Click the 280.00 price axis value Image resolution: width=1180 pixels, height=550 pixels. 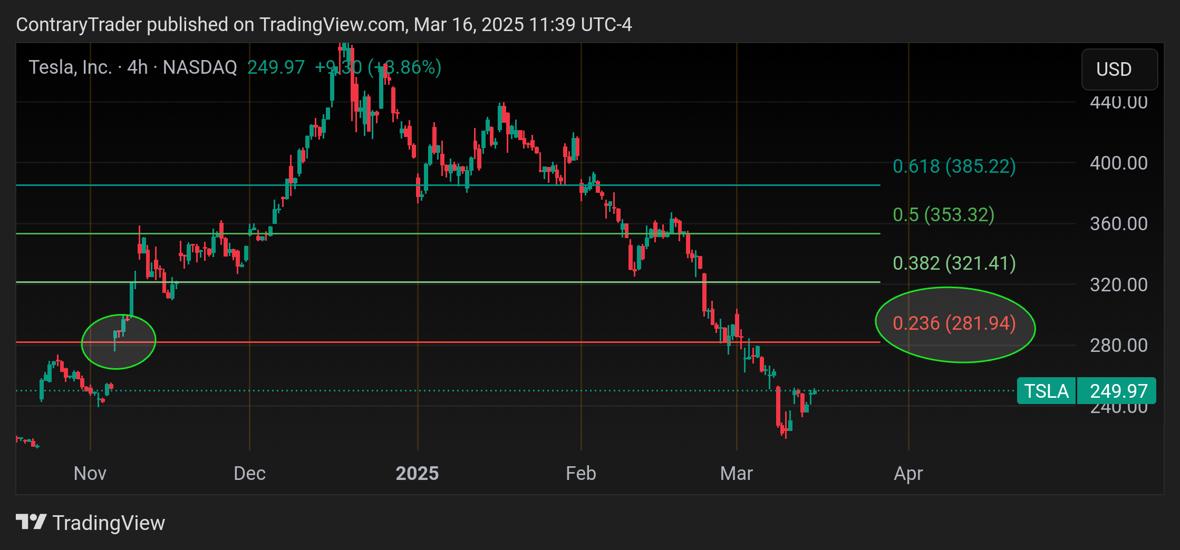(1118, 345)
